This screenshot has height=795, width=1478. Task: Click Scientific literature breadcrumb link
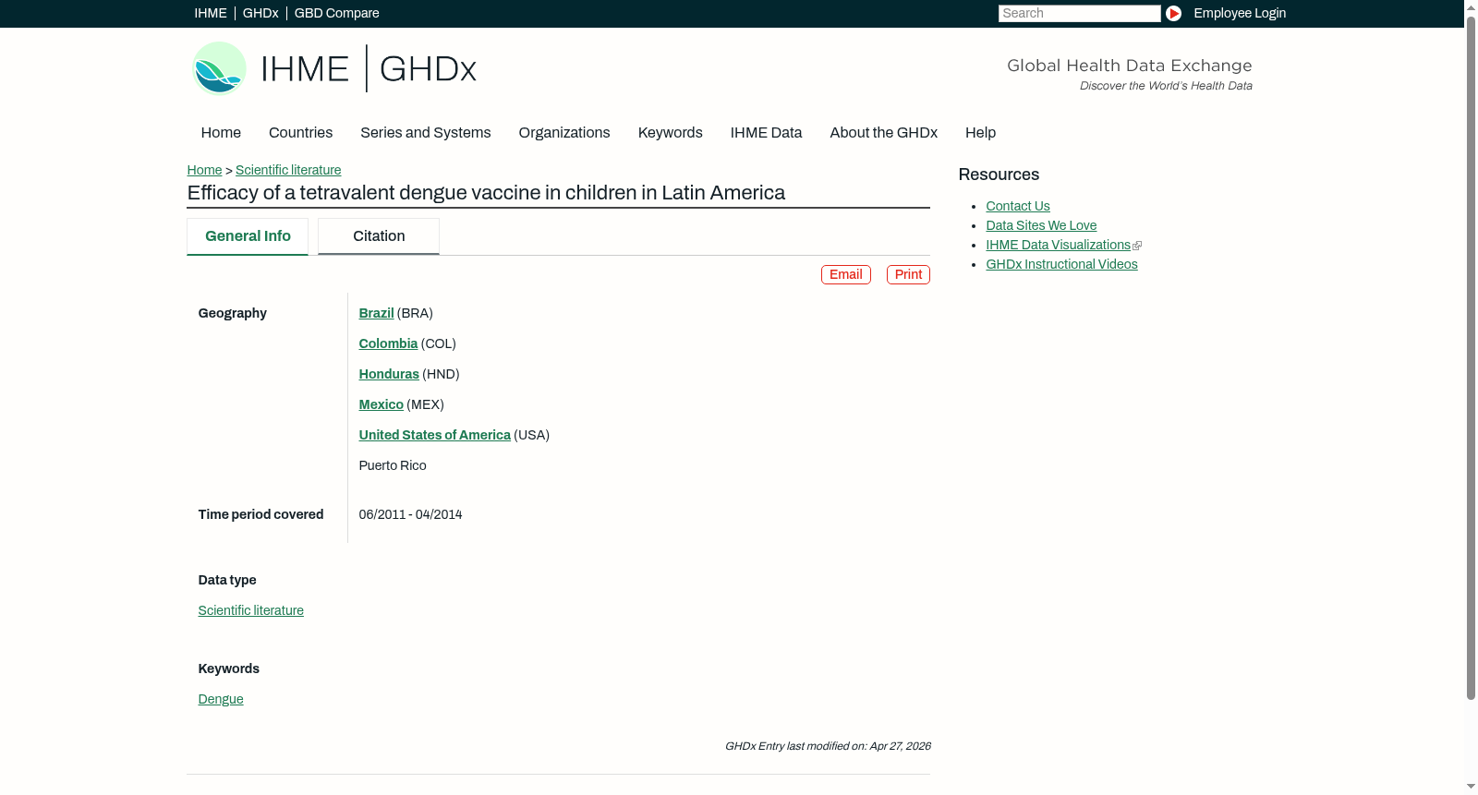[x=288, y=170]
